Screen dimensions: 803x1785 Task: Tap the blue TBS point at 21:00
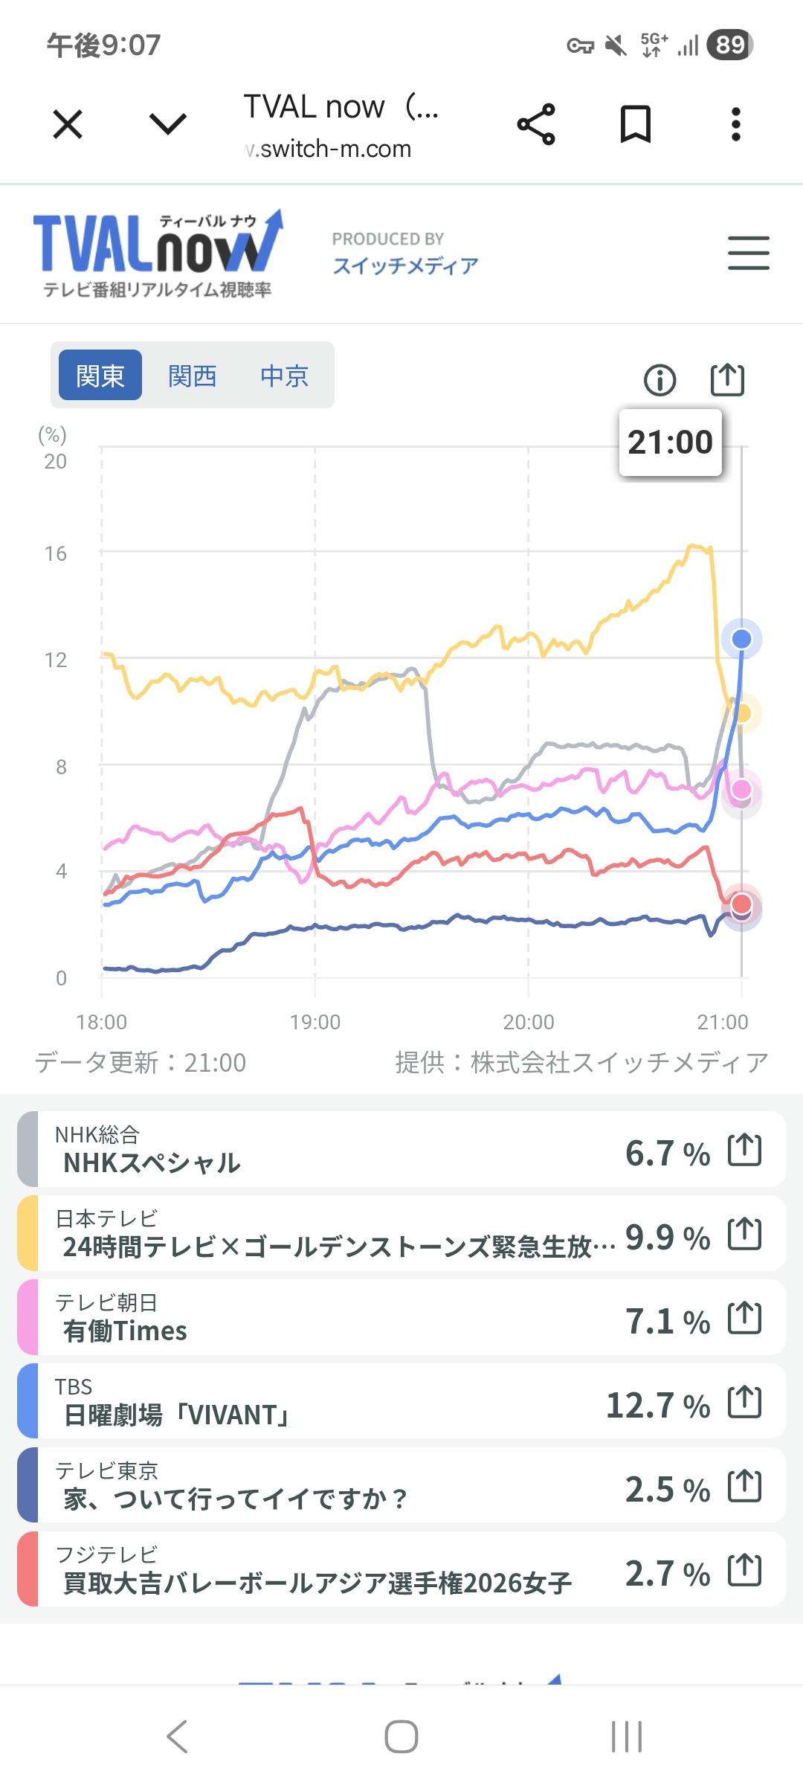click(x=741, y=639)
